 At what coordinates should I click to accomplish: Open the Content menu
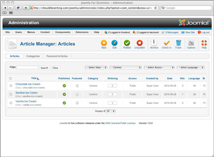45,32
